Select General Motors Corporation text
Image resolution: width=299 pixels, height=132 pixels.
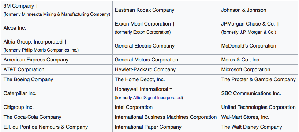pos(146,60)
